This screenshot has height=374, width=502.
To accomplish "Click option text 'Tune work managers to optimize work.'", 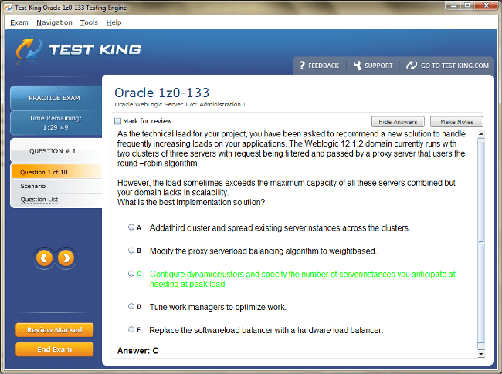I will coord(218,307).
